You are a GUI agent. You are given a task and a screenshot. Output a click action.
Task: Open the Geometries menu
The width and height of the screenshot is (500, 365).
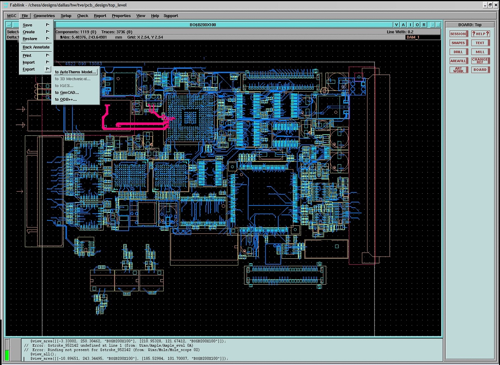(x=44, y=15)
